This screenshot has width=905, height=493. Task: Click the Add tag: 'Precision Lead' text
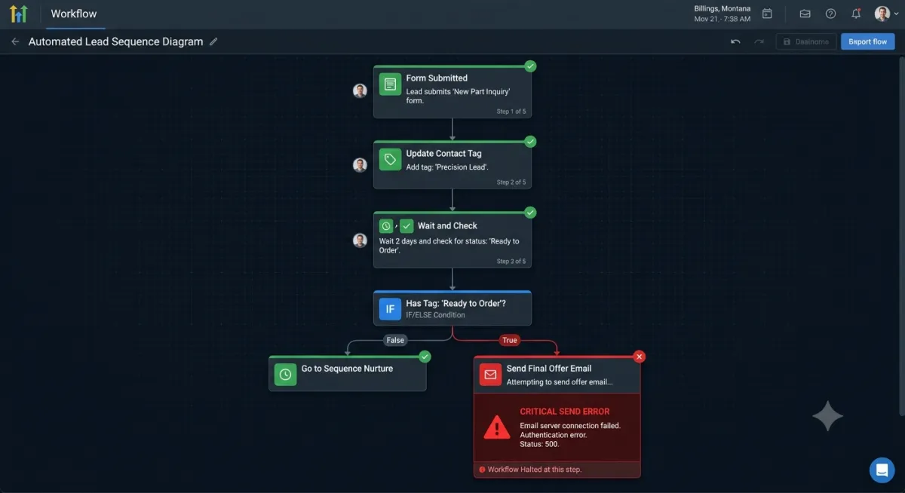tap(447, 167)
